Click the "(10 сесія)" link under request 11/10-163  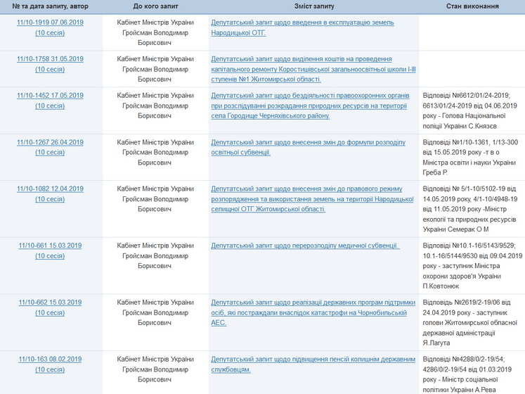(x=50, y=369)
